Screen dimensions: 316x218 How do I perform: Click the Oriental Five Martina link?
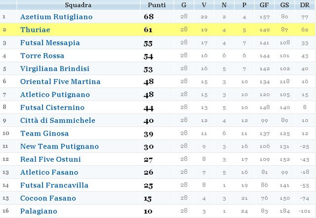click(x=60, y=81)
